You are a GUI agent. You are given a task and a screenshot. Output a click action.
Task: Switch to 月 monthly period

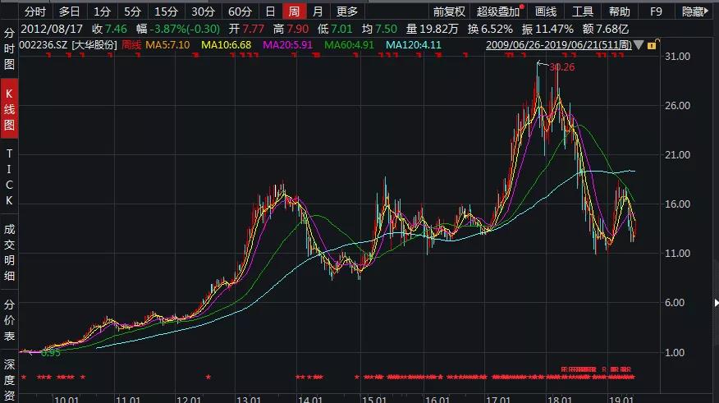pos(317,11)
